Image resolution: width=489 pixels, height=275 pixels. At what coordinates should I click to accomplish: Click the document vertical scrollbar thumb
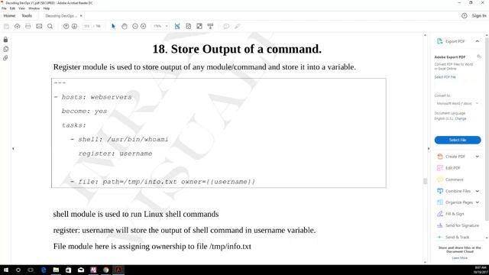tap(425, 181)
